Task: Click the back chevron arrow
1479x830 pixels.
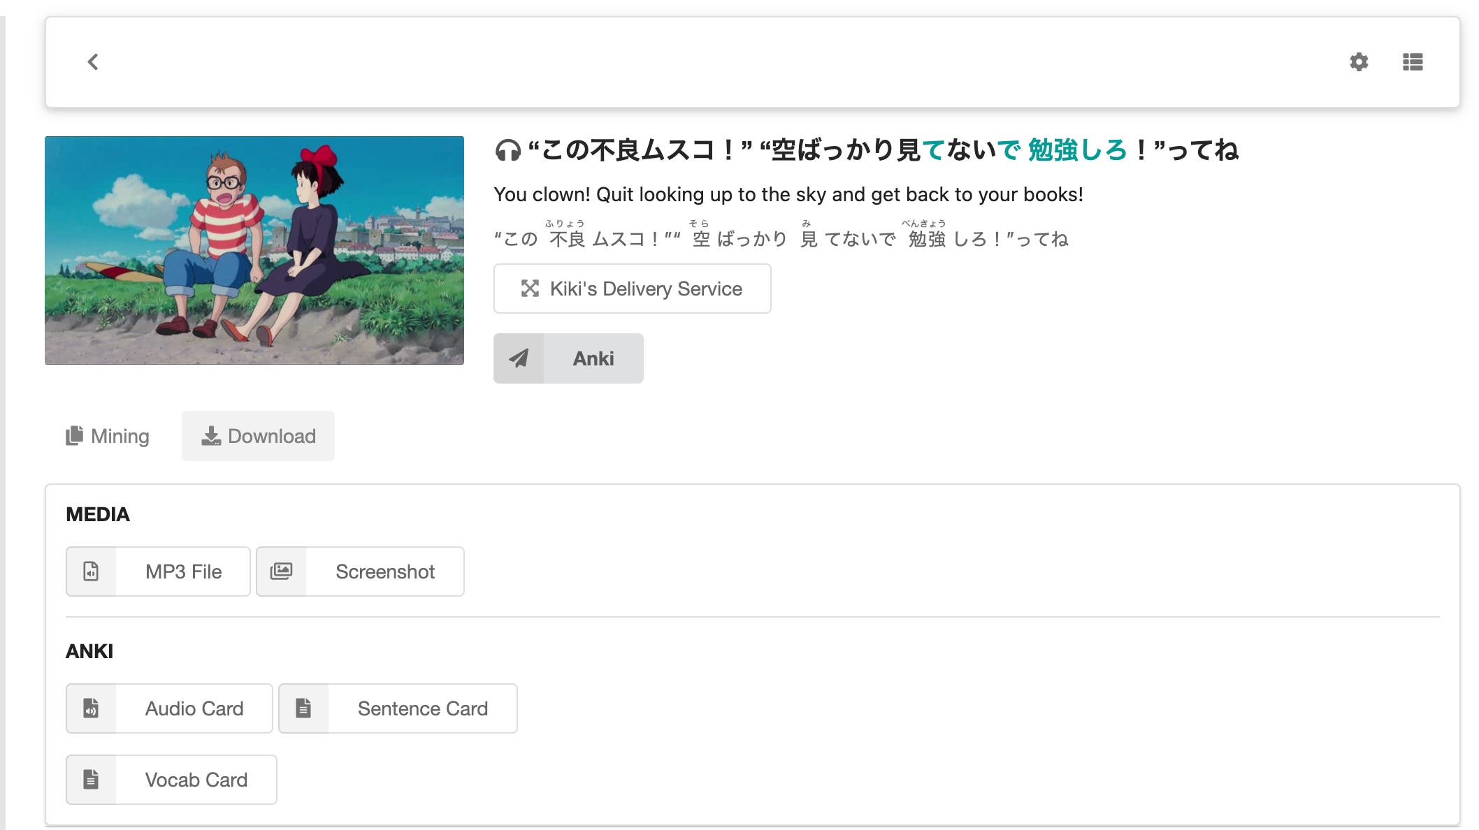Action: point(93,62)
